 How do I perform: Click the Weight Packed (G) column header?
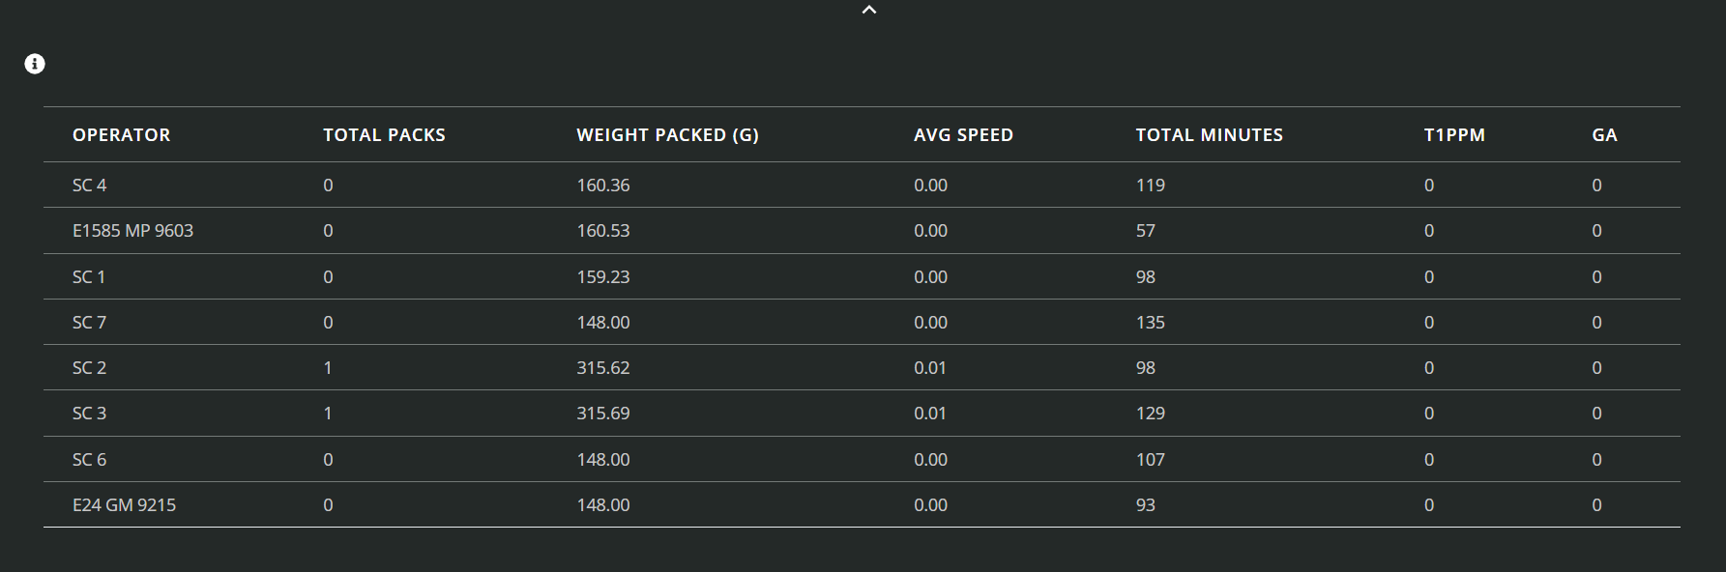667,135
